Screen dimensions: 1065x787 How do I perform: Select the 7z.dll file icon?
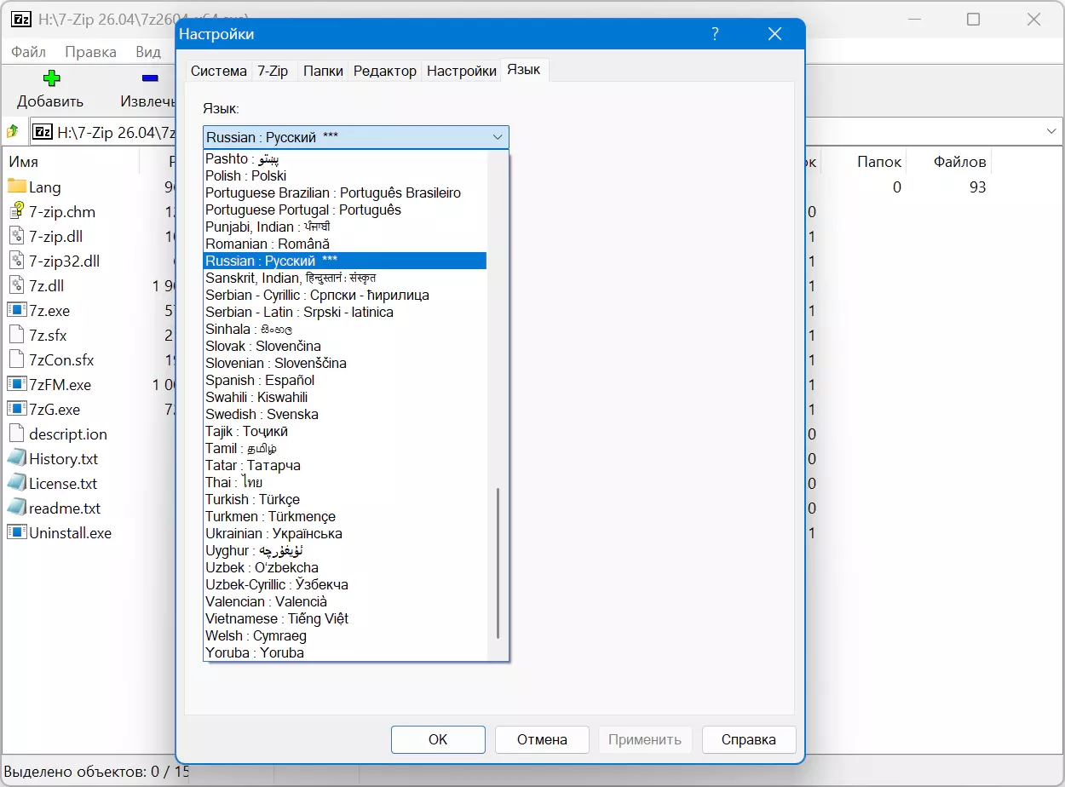click(x=17, y=285)
